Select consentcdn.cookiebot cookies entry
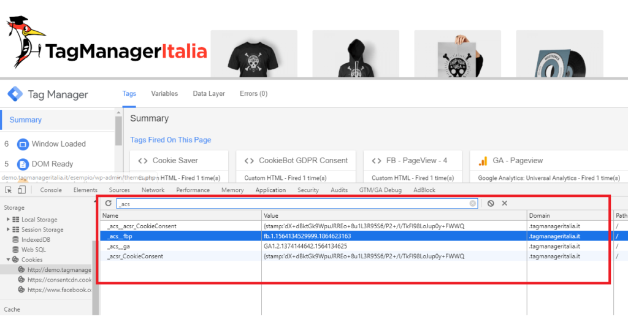 pos(59,280)
